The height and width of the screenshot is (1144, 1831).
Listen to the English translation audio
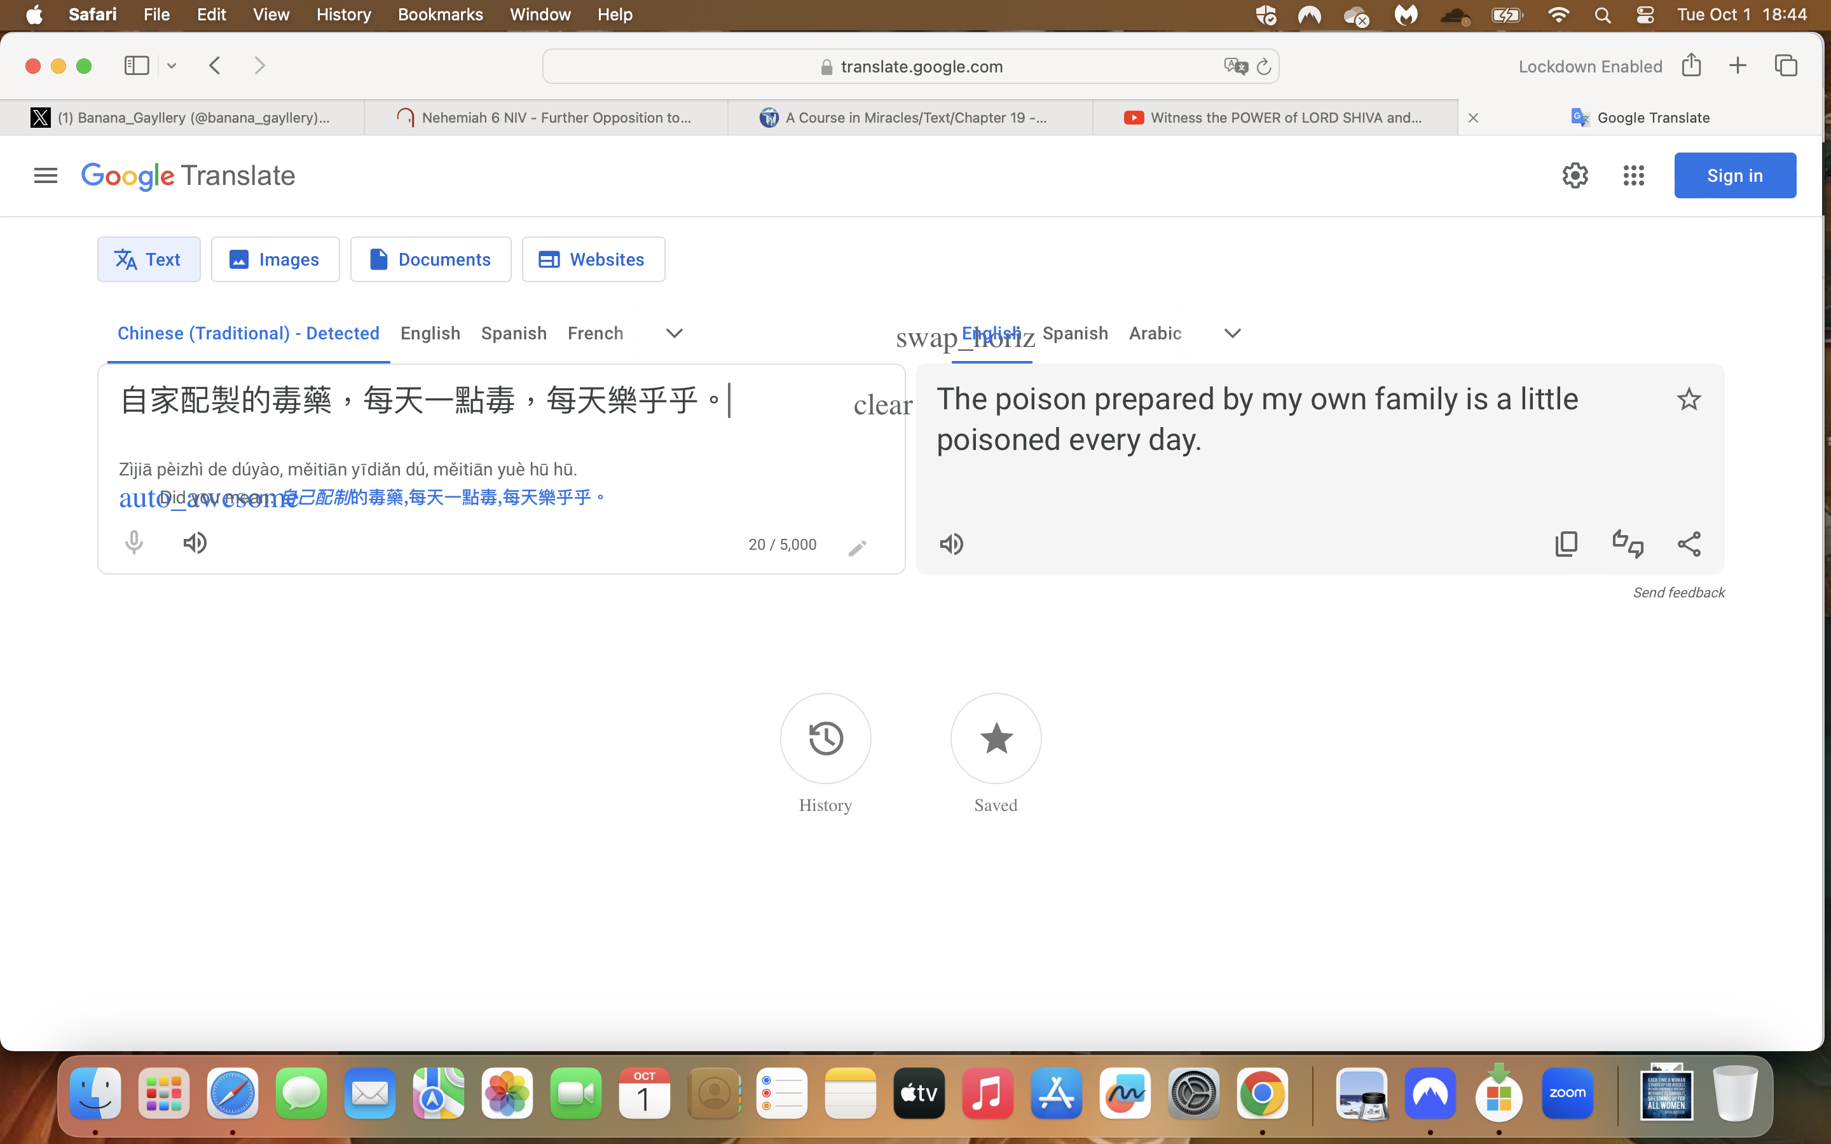tap(952, 544)
